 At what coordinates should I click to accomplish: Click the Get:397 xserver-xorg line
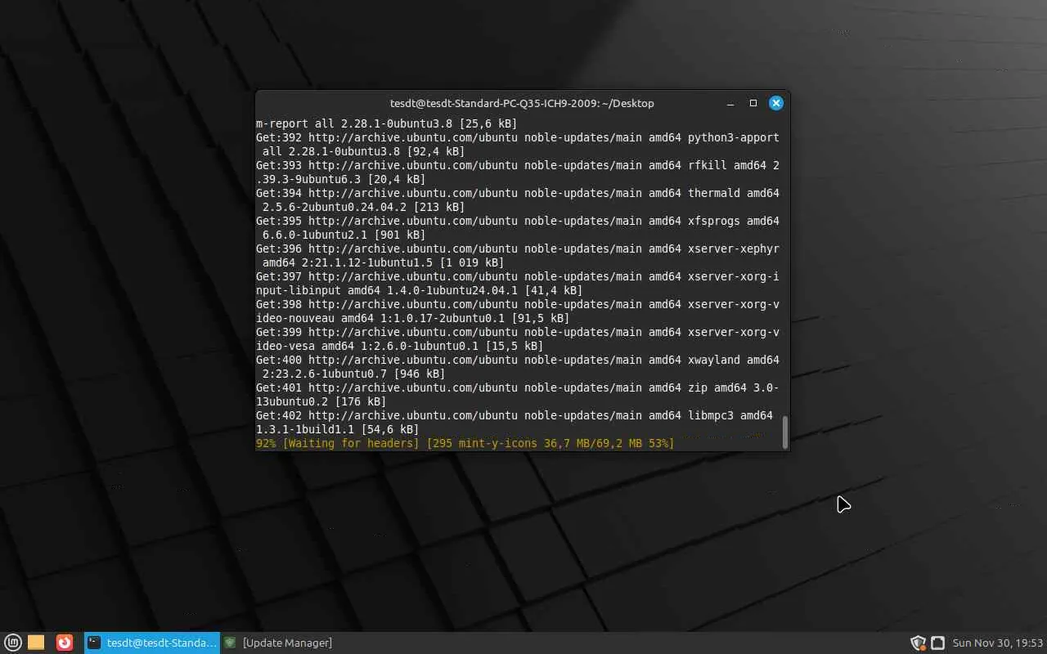tap(518, 276)
